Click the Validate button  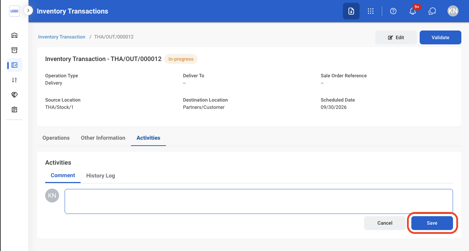pyautogui.click(x=441, y=37)
